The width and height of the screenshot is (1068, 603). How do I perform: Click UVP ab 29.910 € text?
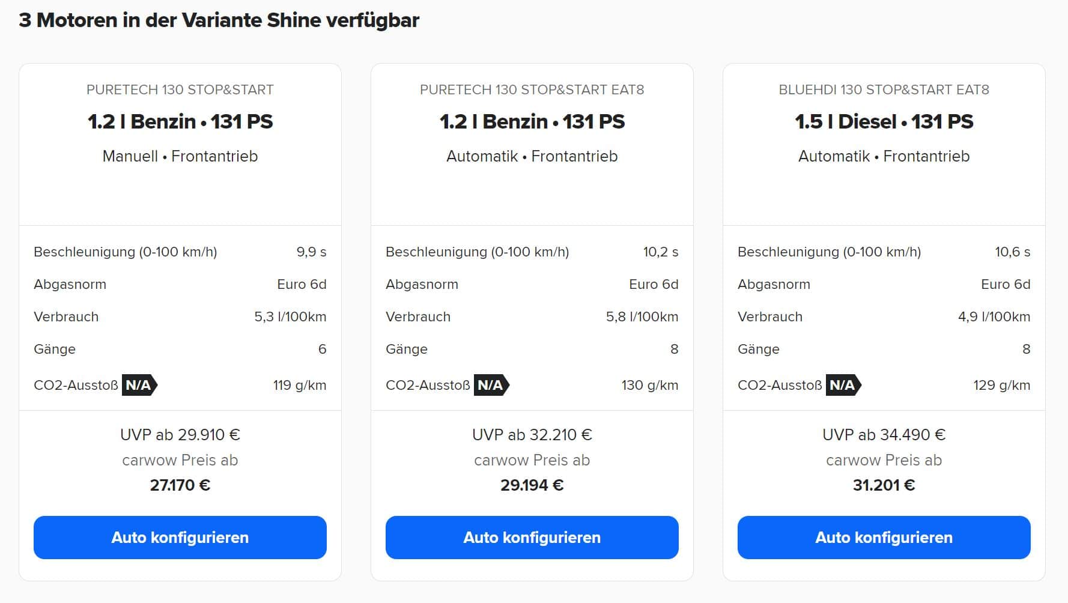coord(180,435)
